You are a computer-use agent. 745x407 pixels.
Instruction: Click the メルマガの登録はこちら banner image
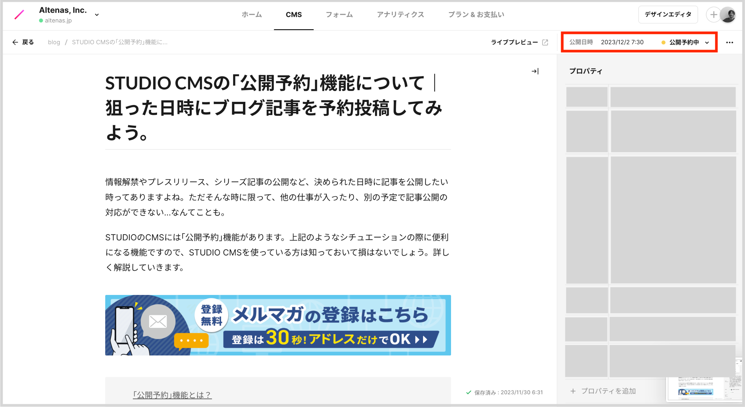(x=278, y=325)
